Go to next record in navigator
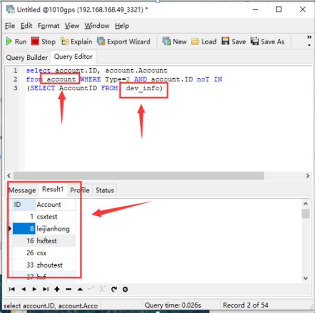 pos(35,289)
